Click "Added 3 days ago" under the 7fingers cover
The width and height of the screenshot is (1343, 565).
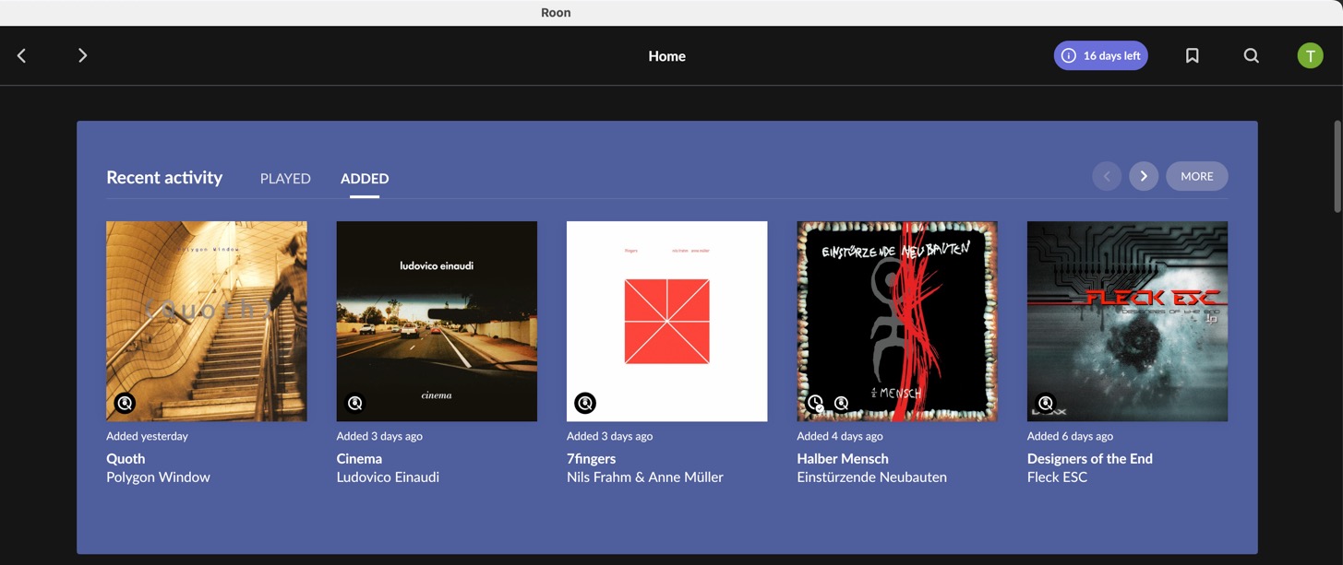[609, 436]
